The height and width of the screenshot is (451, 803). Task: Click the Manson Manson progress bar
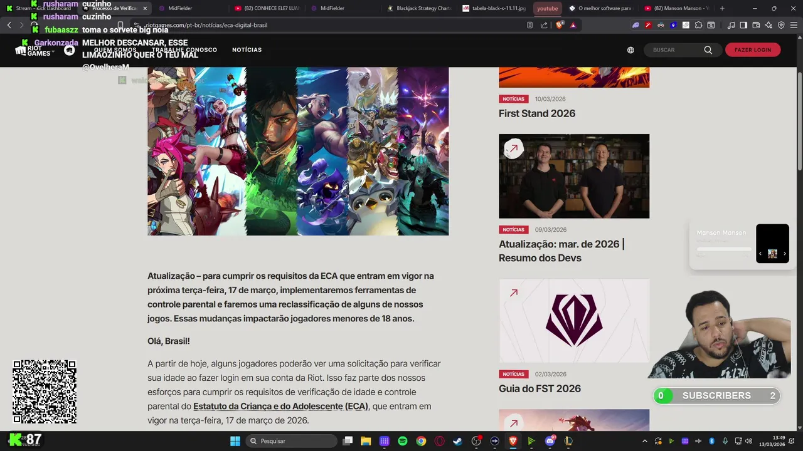coord(724,249)
